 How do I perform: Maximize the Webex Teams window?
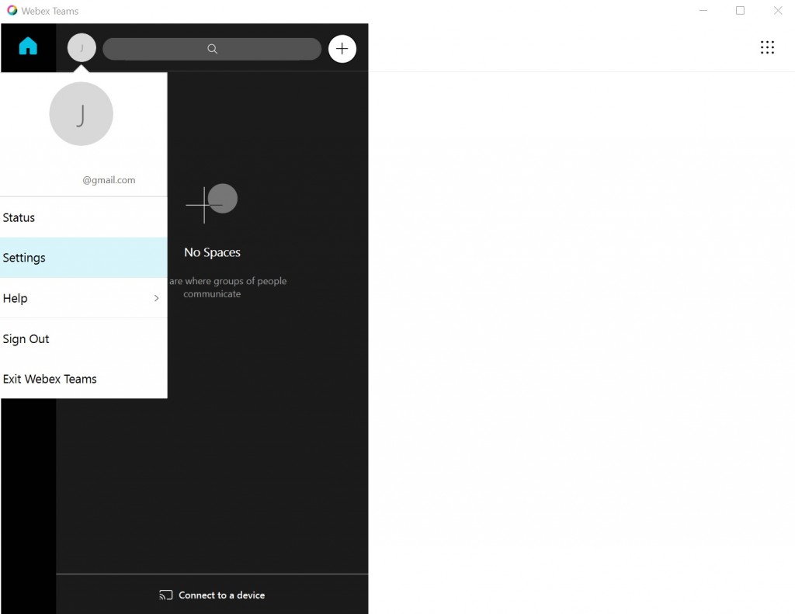(x=740, y=11)
